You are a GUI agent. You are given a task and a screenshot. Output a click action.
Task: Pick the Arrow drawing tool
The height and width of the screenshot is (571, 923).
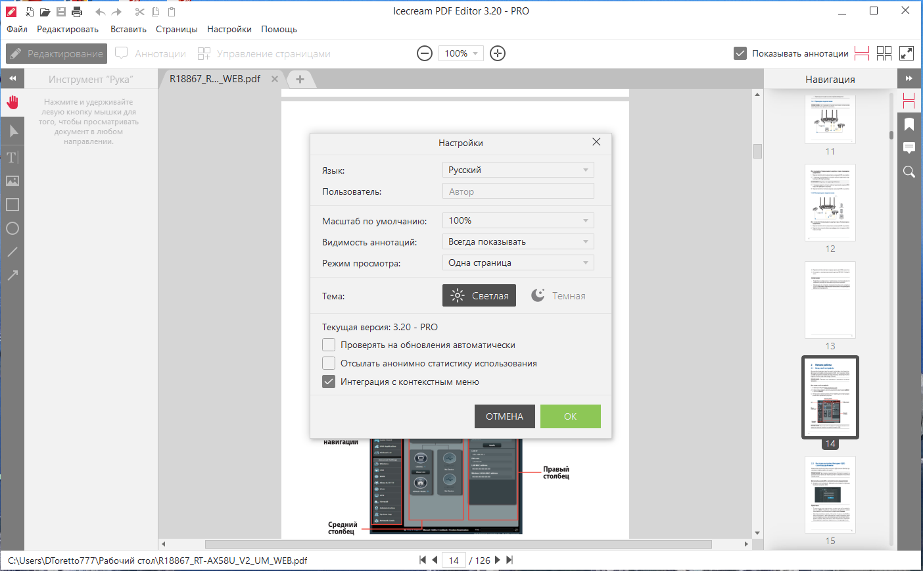pyautogui.click(x=12, y=276)
